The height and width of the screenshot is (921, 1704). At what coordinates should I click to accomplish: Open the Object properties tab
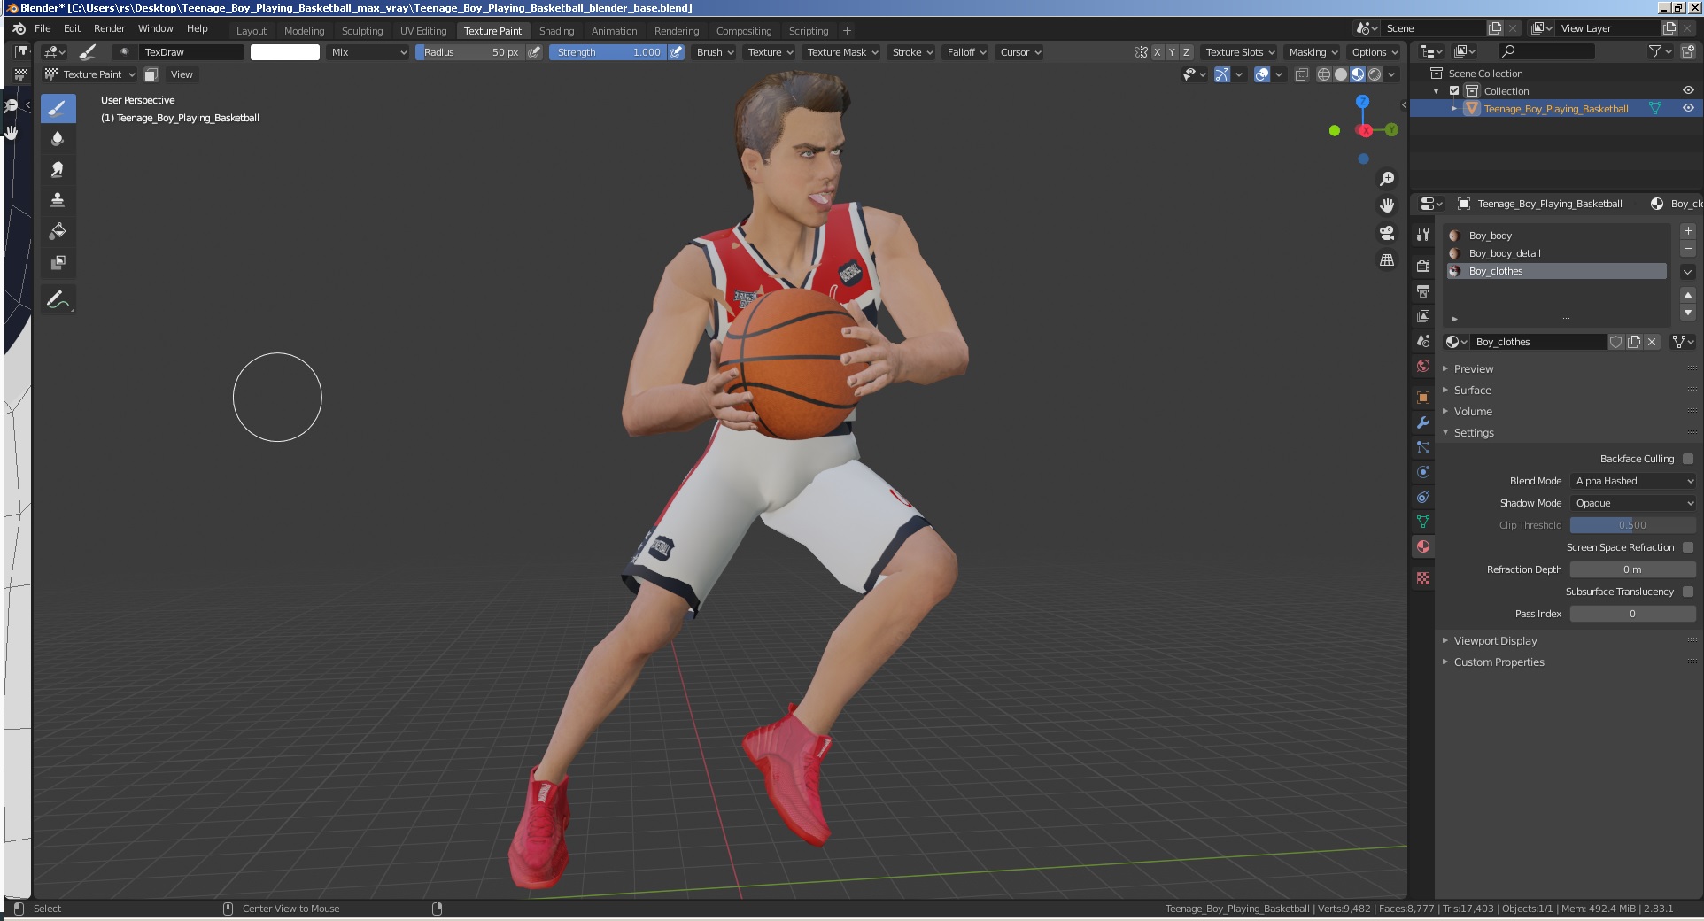[x=1423, y=398]
